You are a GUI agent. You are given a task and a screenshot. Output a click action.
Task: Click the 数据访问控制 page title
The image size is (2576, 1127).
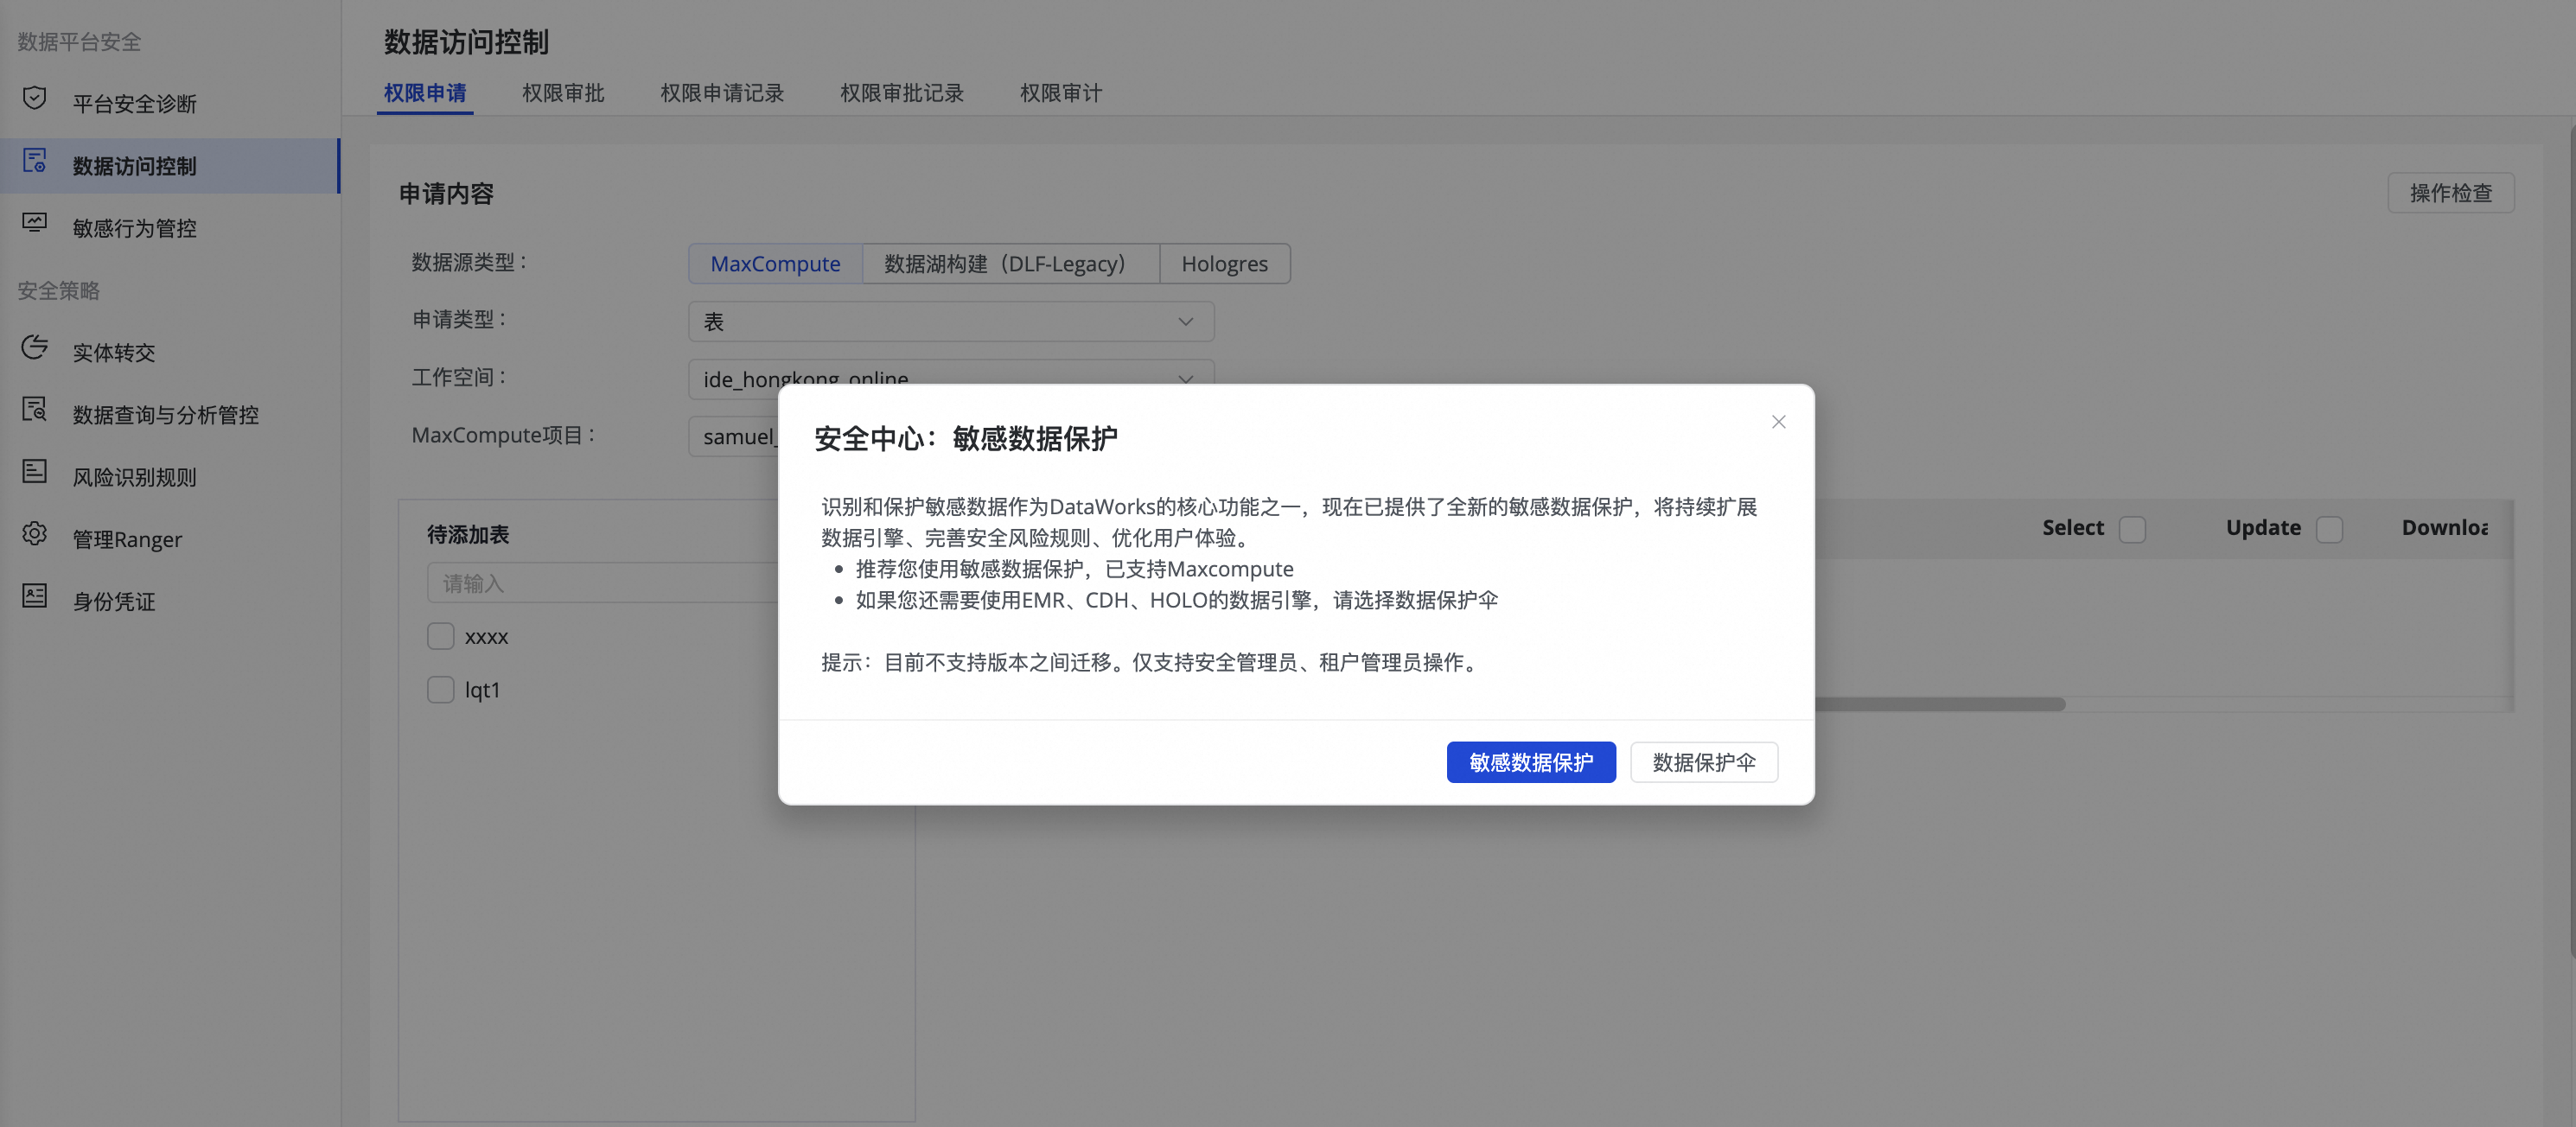466,41
